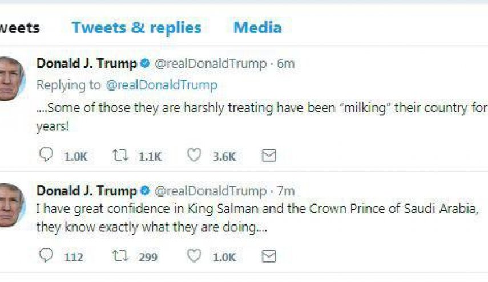Send the "milking" tweet via direct message
Image resolution: width=488 pixels, height=282 pixels.
point(269,156)
